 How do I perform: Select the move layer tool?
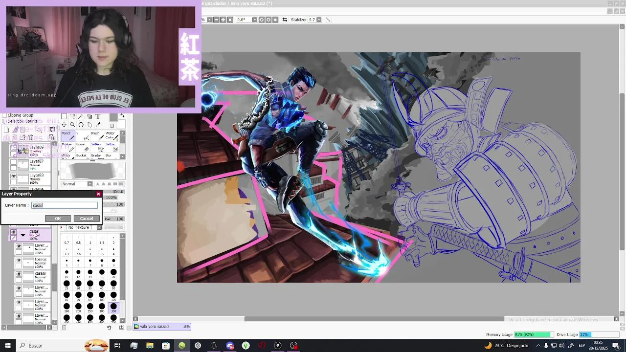pyautogui.click(x=64, y=125)
